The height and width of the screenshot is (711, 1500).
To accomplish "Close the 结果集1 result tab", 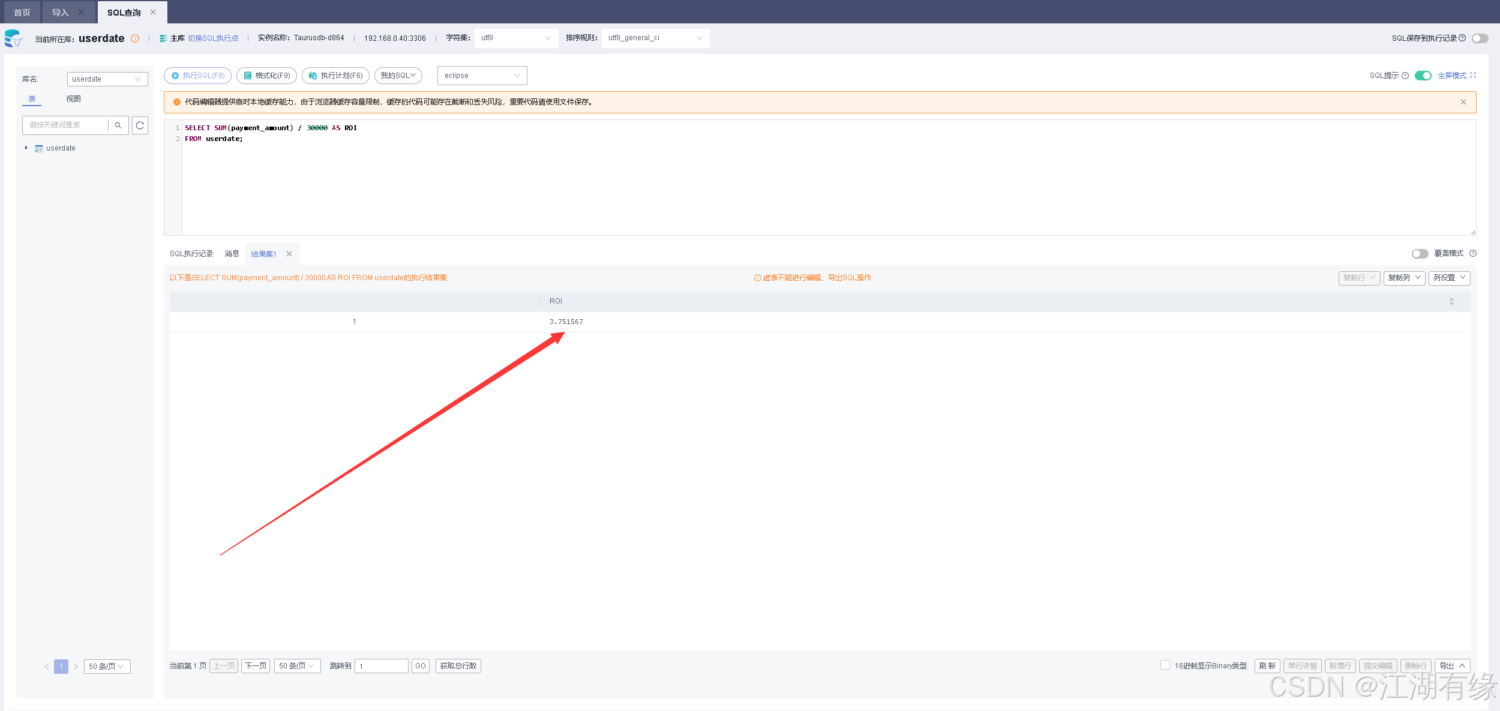I will tap(289, 254).
